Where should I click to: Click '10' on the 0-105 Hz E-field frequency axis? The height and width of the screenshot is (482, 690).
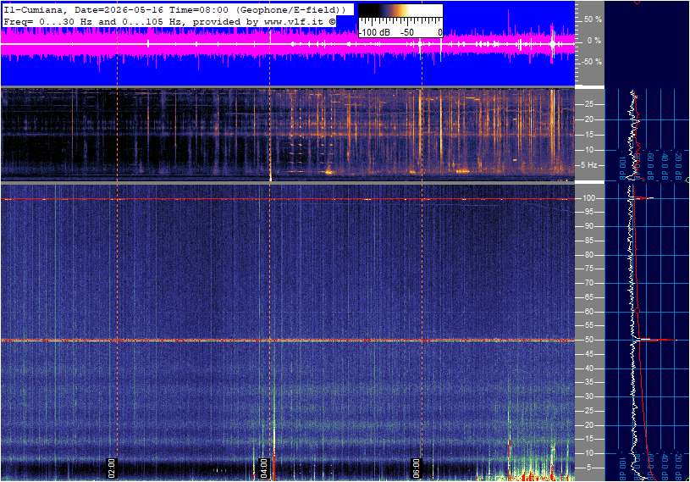pyautogui.click(x=588, y=453)
